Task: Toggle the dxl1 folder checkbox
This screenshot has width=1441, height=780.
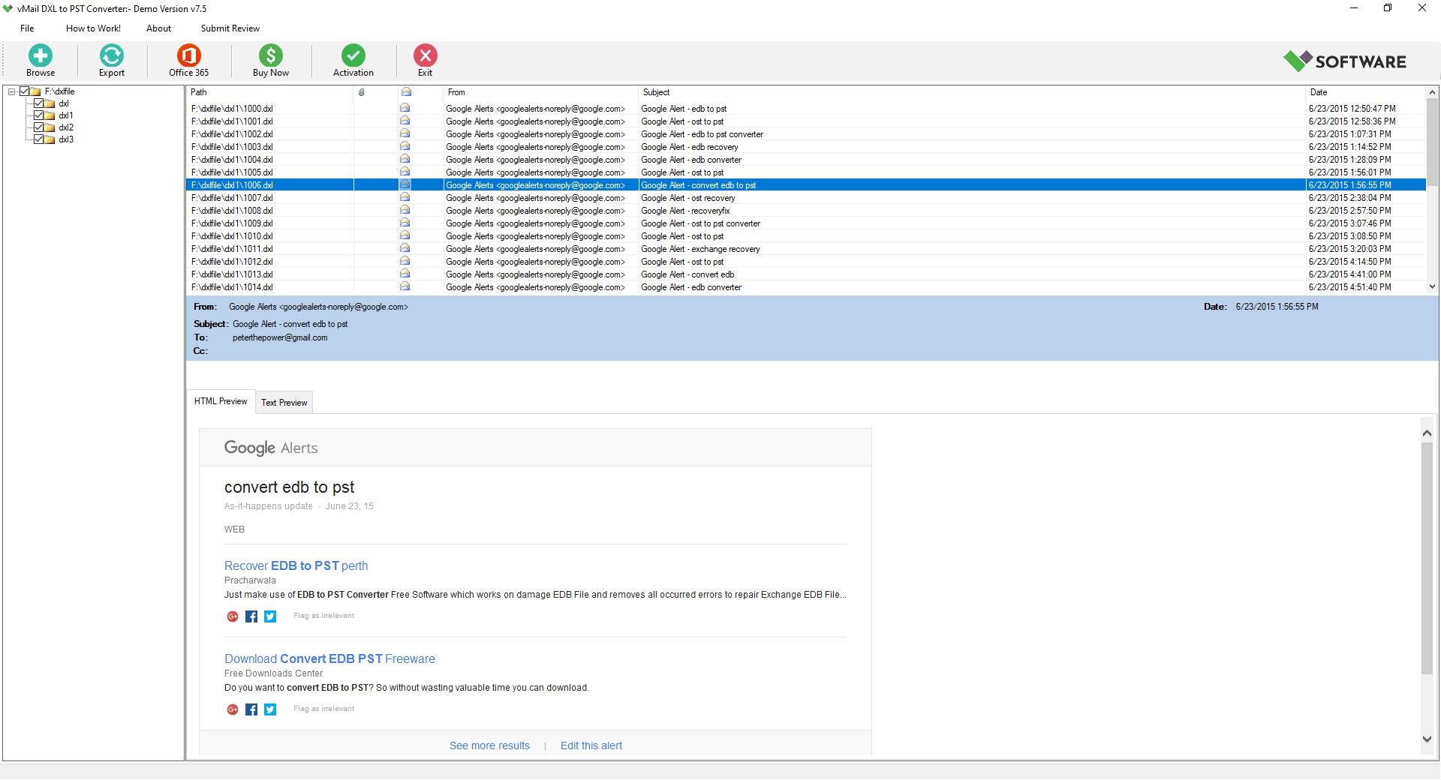Action: tap(38, 115)
